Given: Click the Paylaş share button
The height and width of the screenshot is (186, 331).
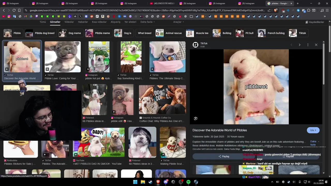Looking at the screenshot, I should click(x=224, y=156).
